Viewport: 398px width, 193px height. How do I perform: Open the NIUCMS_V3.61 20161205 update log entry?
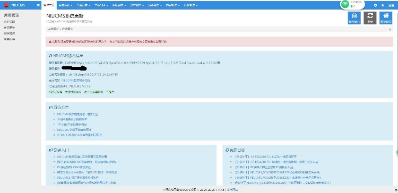coord(283,182)
